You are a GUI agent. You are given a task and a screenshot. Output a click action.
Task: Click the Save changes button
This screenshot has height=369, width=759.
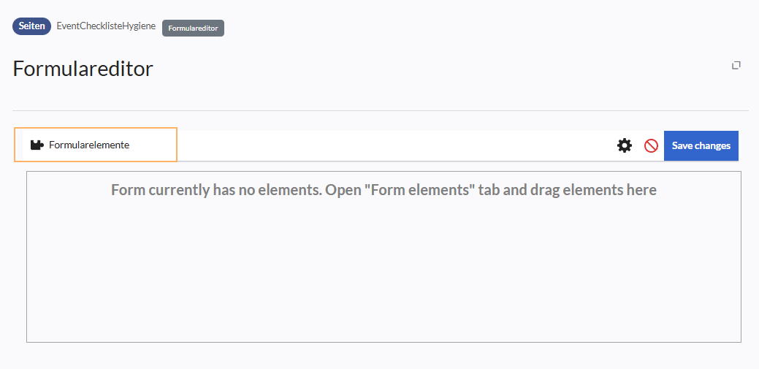pos(701,145)
